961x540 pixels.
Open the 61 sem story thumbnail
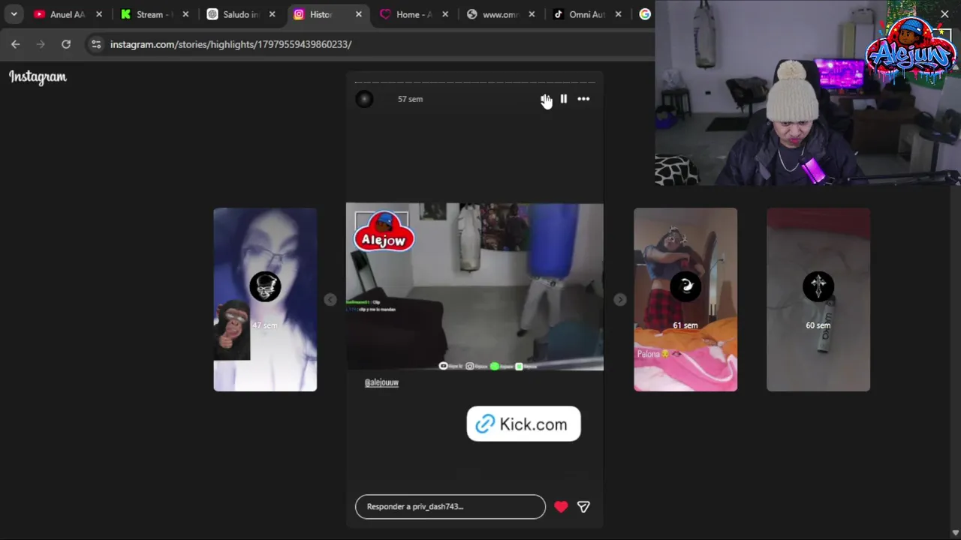pos(685,300)
